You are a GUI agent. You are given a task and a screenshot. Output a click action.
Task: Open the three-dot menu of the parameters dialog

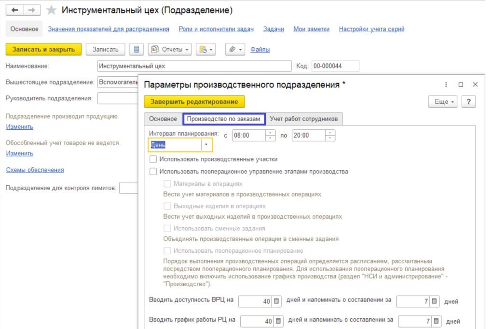point(446,84)
